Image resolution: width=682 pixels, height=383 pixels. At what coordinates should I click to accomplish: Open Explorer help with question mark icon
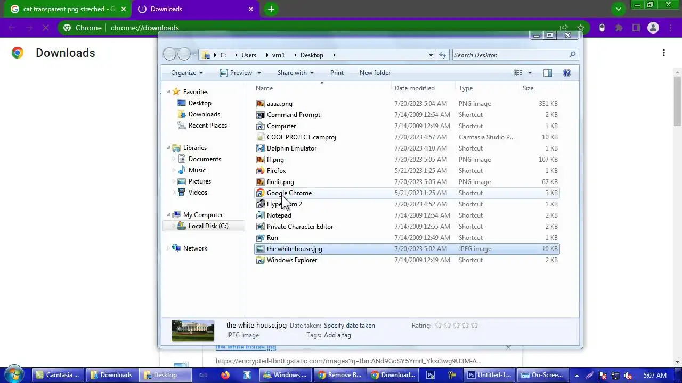click(x=567, y=73)
